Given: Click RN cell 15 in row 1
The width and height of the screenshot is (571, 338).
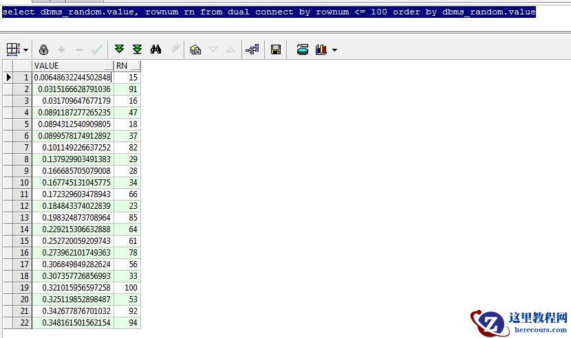Looking at the screenshot, I should point(127,78).
